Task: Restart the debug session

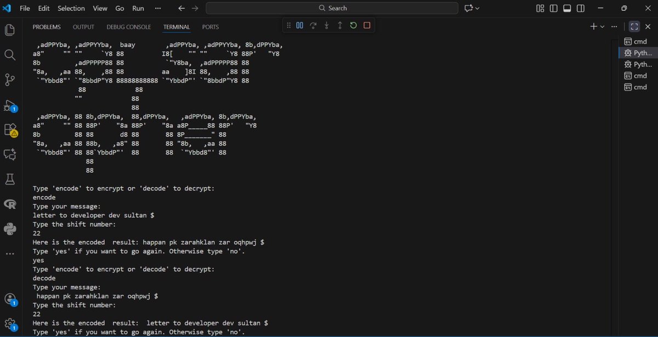Action: tap(353, 25)
